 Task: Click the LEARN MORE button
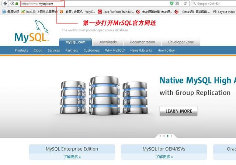point(178,111)
